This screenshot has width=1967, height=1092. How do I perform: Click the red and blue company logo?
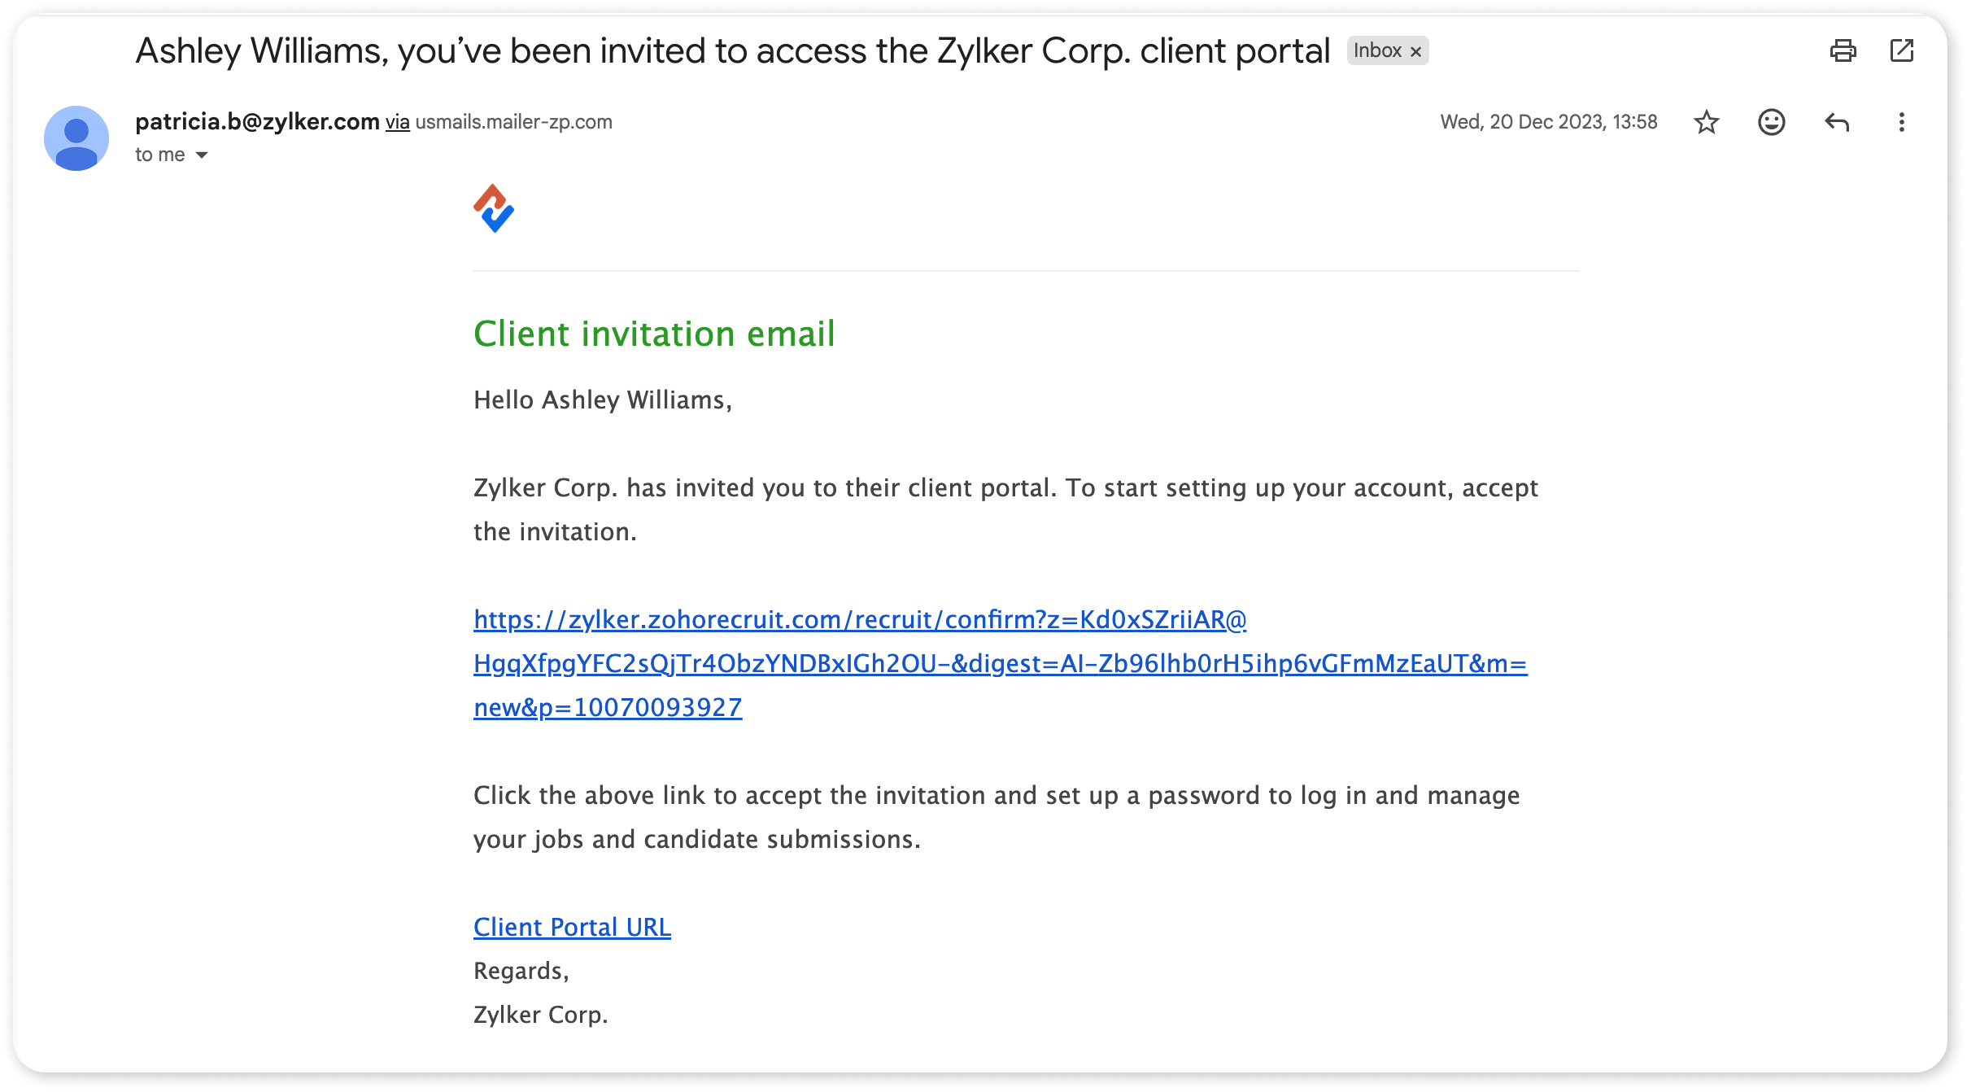(x=494, y=209)
